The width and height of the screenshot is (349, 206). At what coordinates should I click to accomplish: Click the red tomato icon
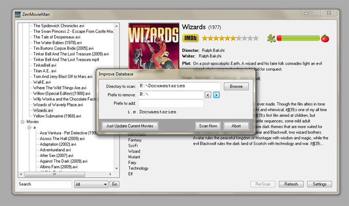(325, 38)
